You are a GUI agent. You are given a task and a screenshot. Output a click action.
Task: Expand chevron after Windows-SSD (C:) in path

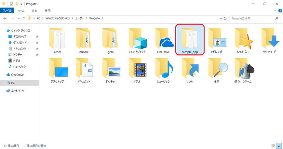pyautogui.click(x=72, y=18)
